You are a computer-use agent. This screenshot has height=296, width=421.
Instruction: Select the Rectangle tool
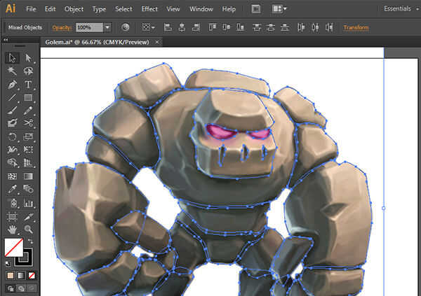point(28,97)
